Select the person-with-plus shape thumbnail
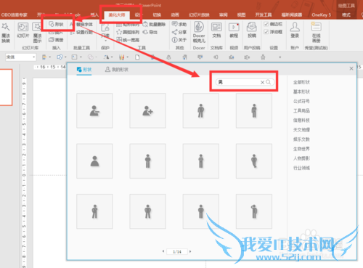Viewport: 363px width, 268px height. click(x=147, y=110)
